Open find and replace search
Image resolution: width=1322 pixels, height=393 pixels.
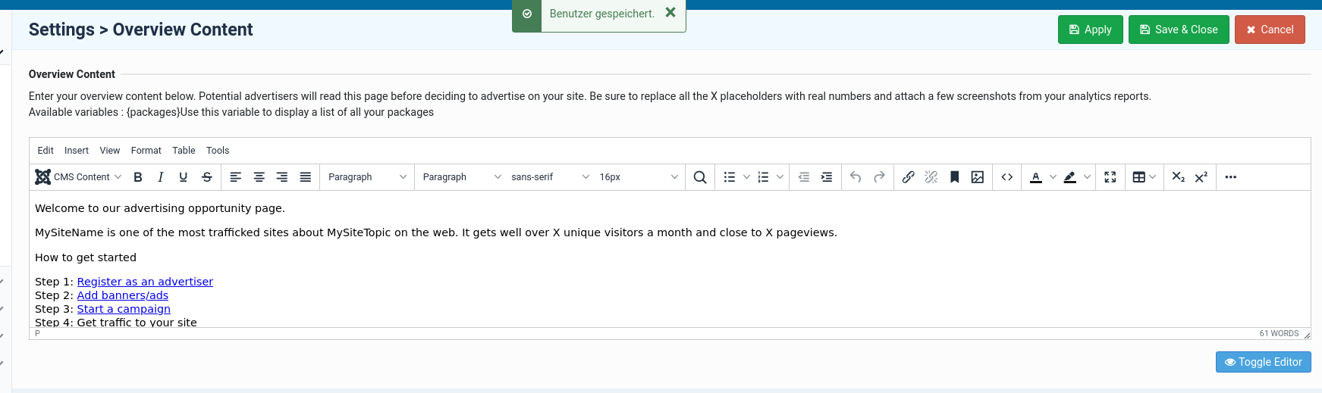pos(700,177)
